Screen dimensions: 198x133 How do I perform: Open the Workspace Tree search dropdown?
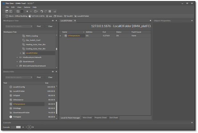tap(31, 26)
